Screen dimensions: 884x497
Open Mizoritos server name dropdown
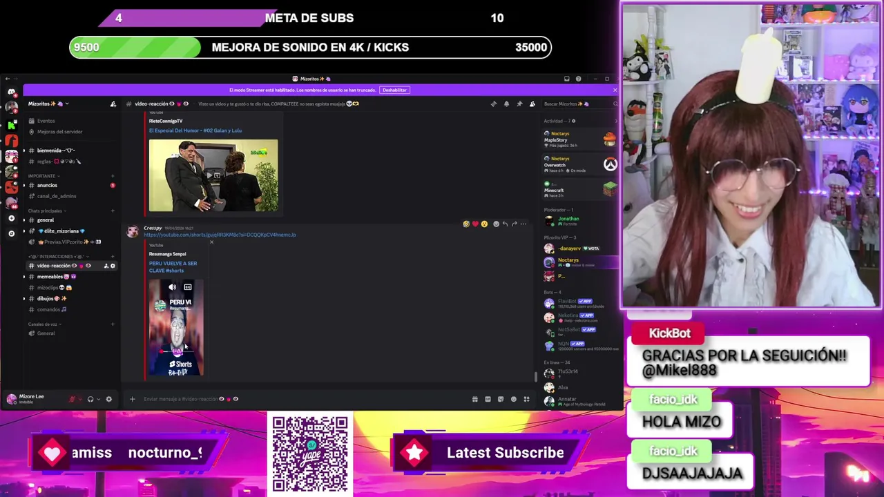point(48,104)
